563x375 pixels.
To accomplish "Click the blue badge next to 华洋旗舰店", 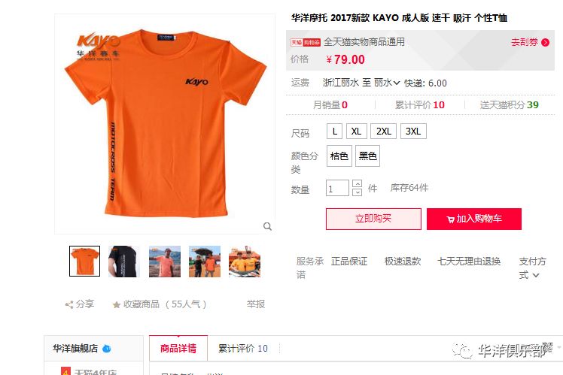I will coord(107,349).
